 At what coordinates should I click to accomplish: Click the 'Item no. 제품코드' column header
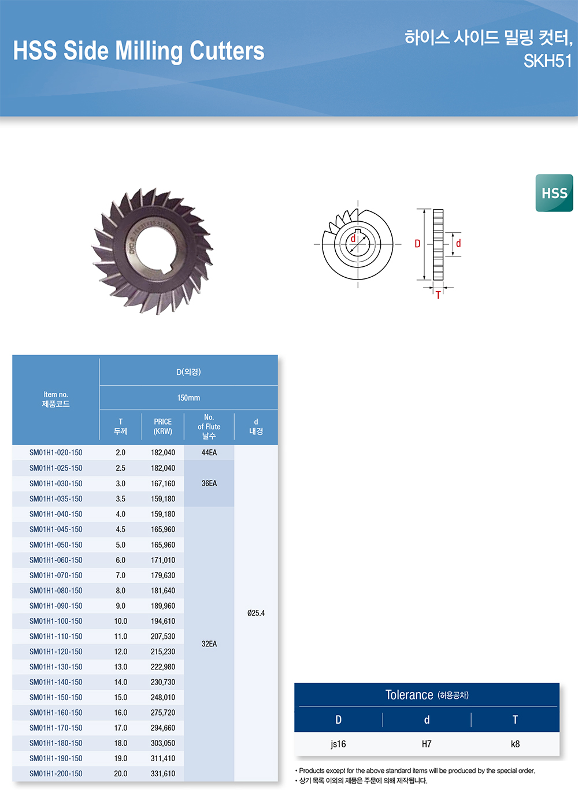coord(55,399)
